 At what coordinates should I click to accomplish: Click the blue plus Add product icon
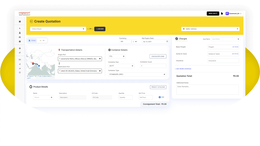160,97
